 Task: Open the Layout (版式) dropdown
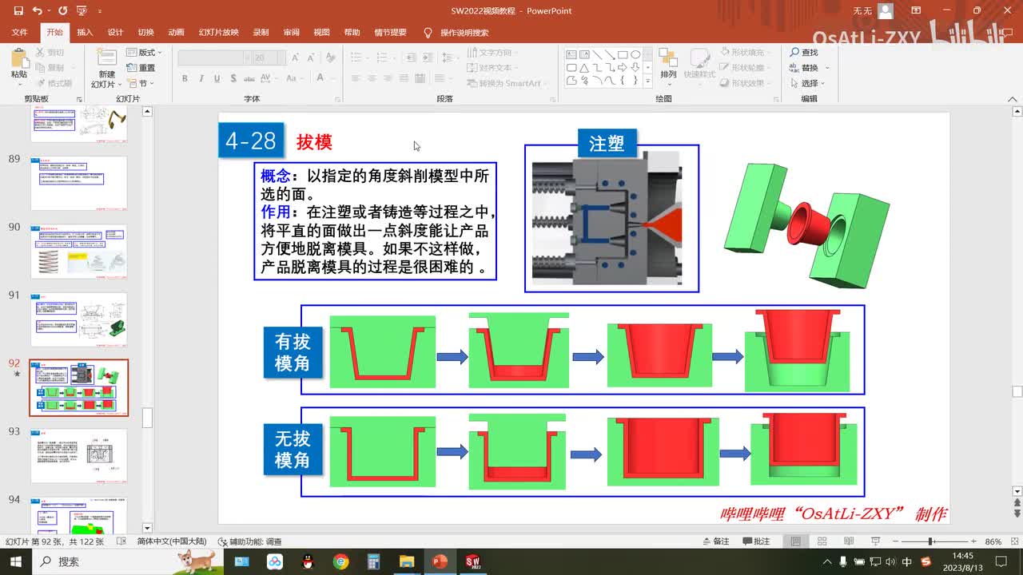pos(143,53)
